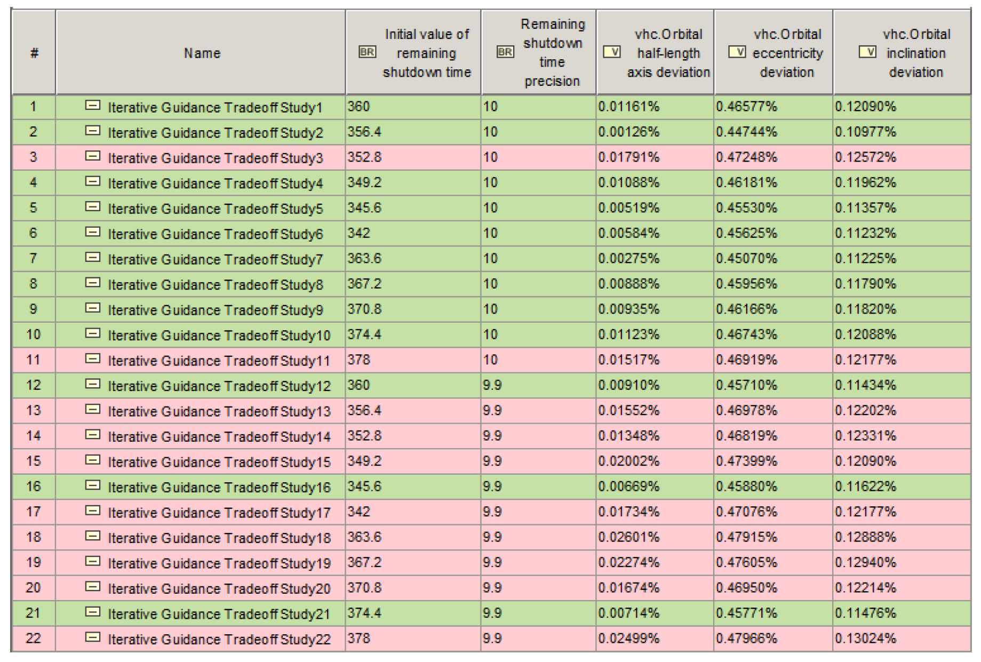Click the 0.13024% inclination deviation cell
Viewport: 981px width, 662px height.
(865, 639)
